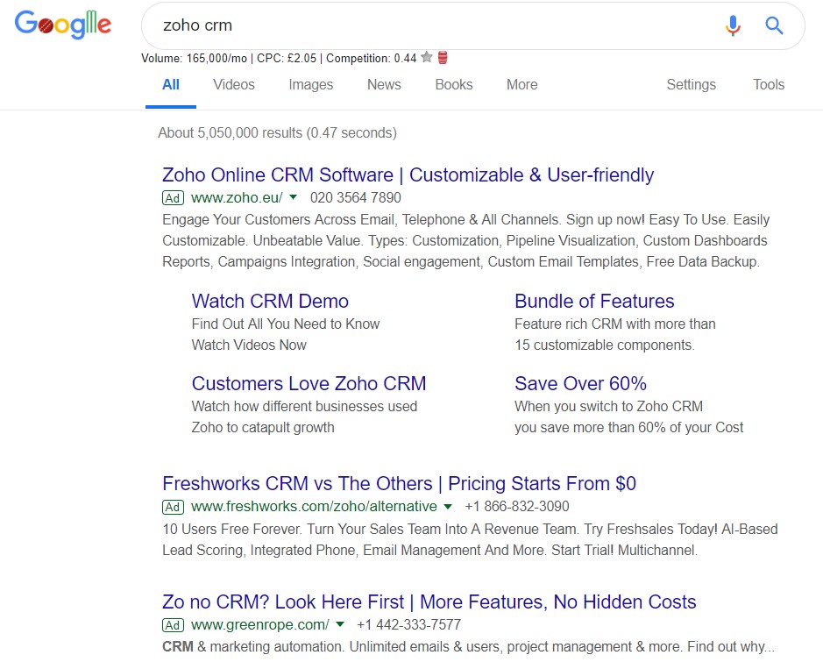Image resolution: width=823 pixels, height=662 pixels.
Task: Click the About 5,050,000 results text
Action: (x=277, y=132)
